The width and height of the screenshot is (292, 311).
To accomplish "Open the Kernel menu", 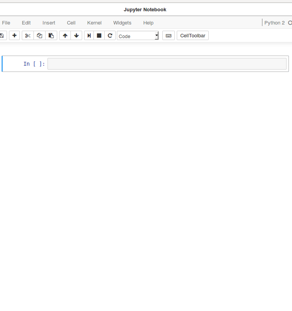I will coord(94,23).
